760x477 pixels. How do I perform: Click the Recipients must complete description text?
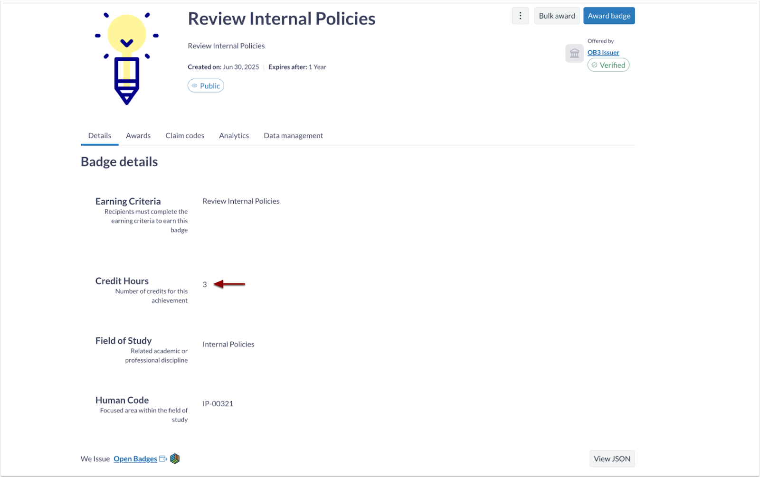146,221
